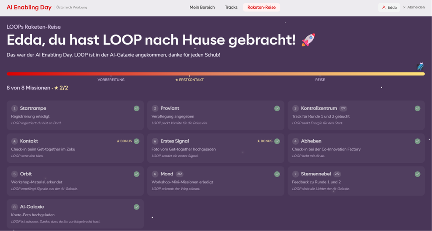Switch to the Tracks tab
Viewport: 432px width, 231px height.
click(231, 8)
